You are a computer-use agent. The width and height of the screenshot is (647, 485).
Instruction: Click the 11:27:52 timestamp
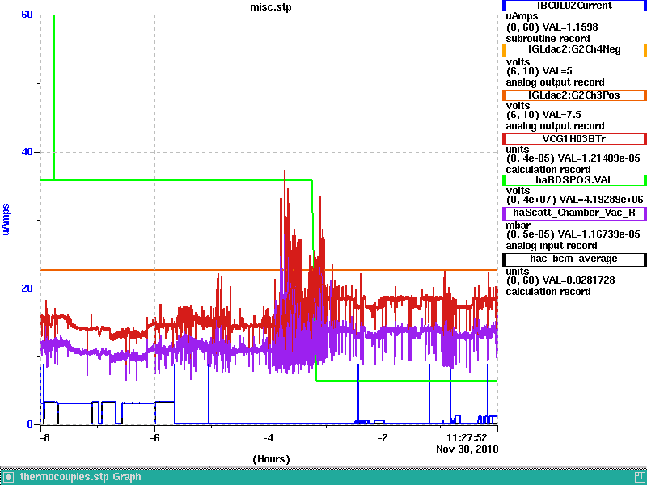(467, 437)
